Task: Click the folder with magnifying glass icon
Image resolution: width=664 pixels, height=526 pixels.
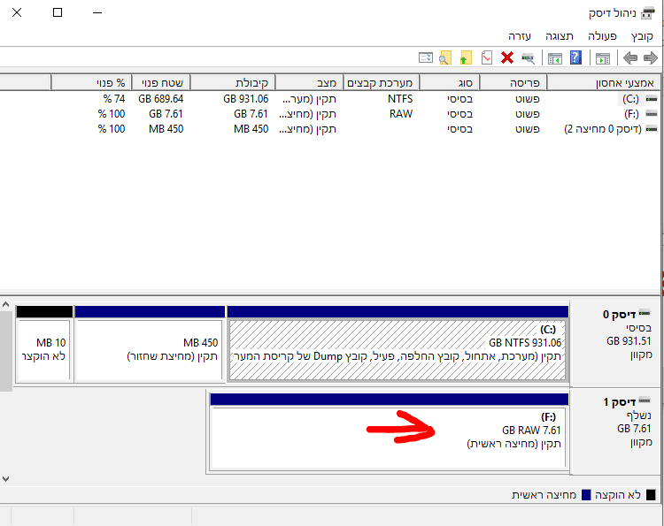Action: pyautogui.click(x=445, y=58)
